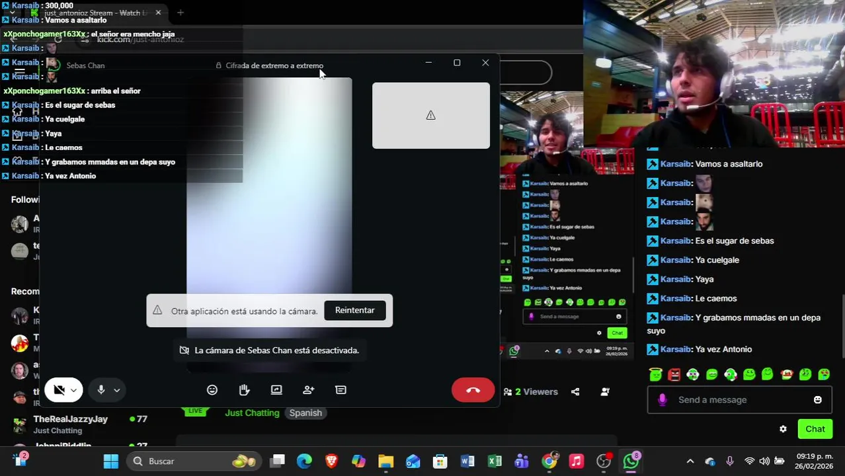Open the camera options arrow in the call bar
Screen dimensions: 845x476
tap(74, 390)
